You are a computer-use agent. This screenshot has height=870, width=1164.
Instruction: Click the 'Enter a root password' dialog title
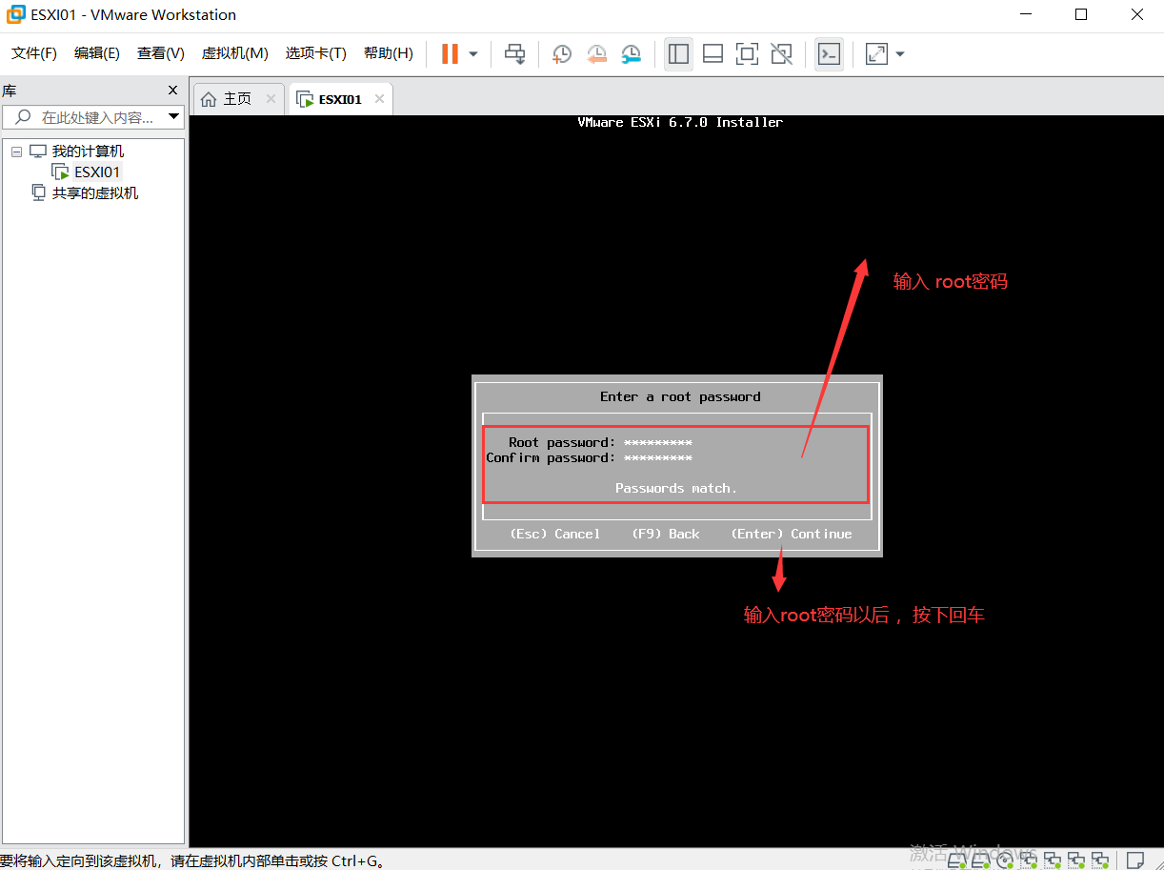[x=680, y=396]
